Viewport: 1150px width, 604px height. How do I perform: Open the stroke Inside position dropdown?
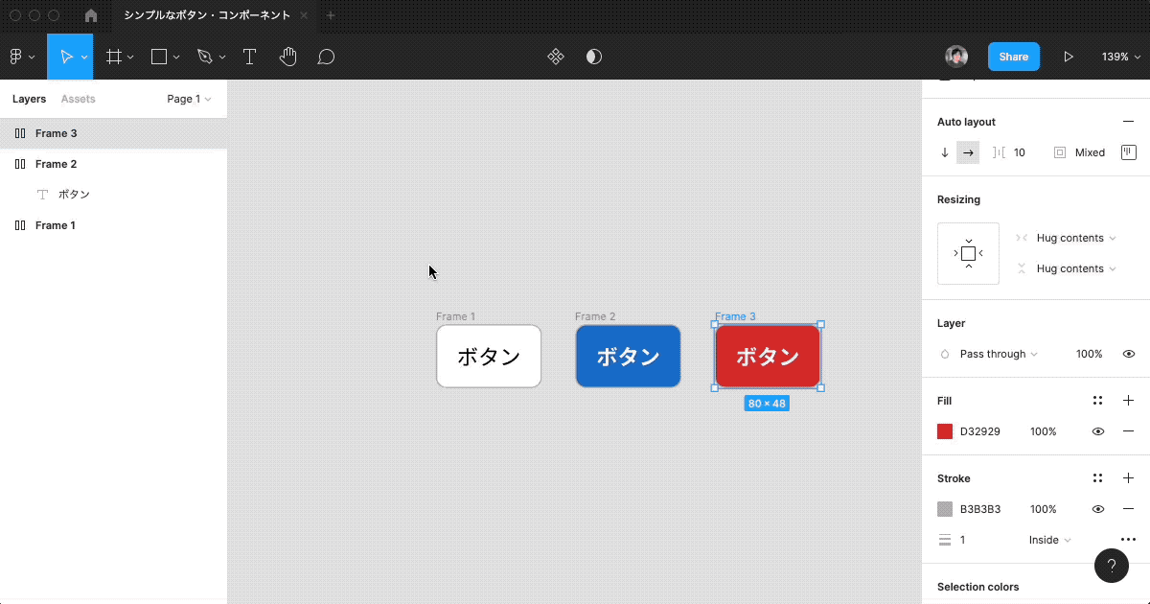pos(1049,540)
